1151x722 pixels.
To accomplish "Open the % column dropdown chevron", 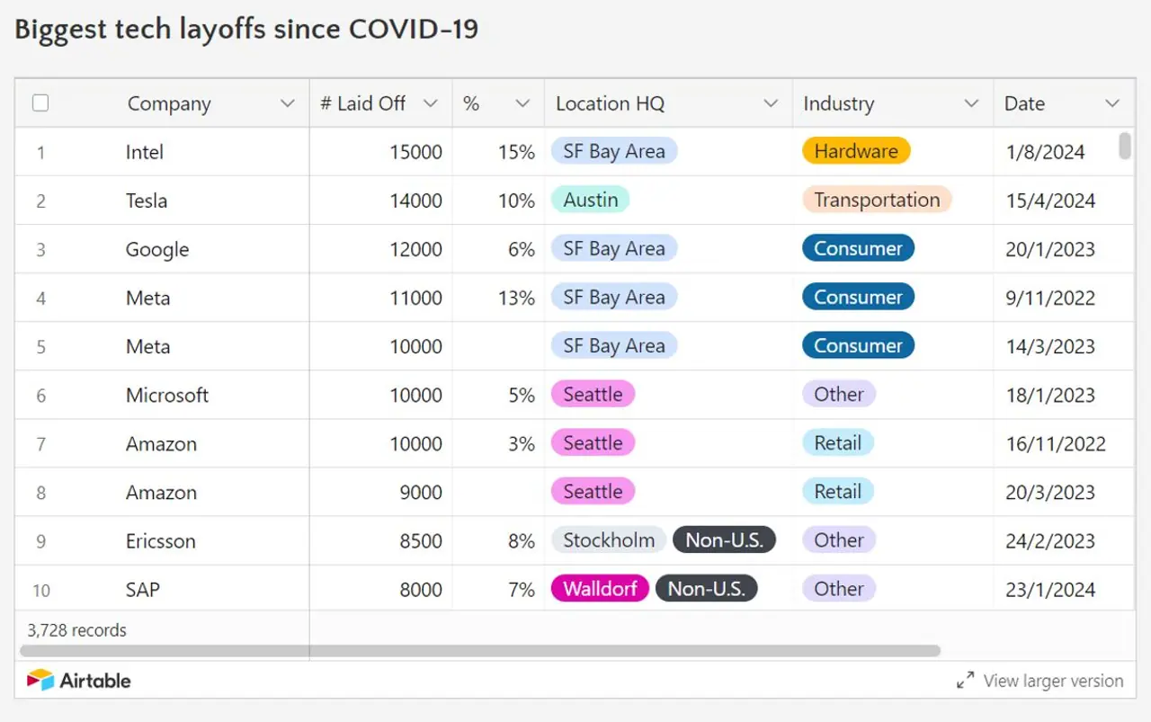I will pyautogui.click(x=522, y=104).
